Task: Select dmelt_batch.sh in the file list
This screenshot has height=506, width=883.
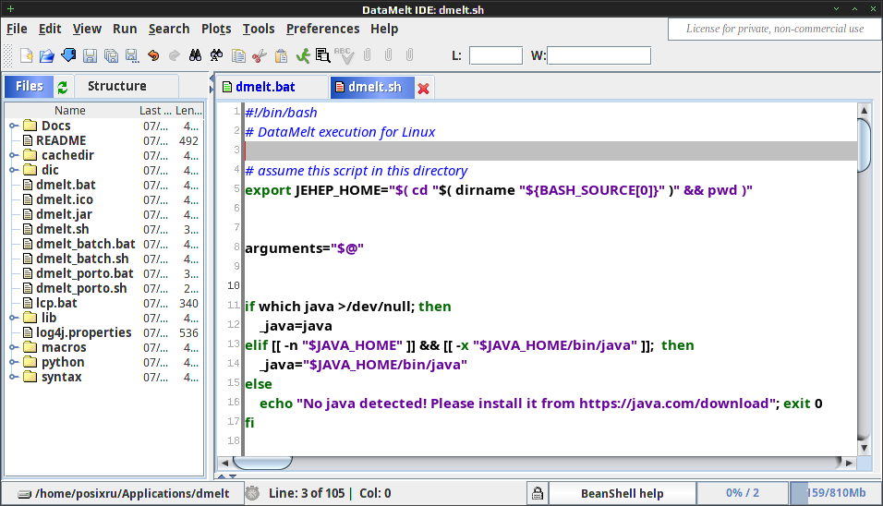Action: coord(82,259)
